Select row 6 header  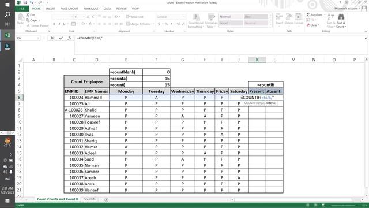click(x=19, y=98)
